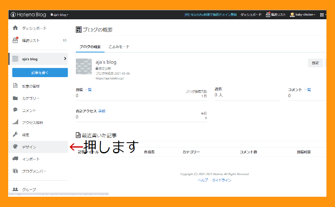Click ブログ作成日 2021-05-06 text
Viewport: 335px width, 207px height.
click(113, 73)
